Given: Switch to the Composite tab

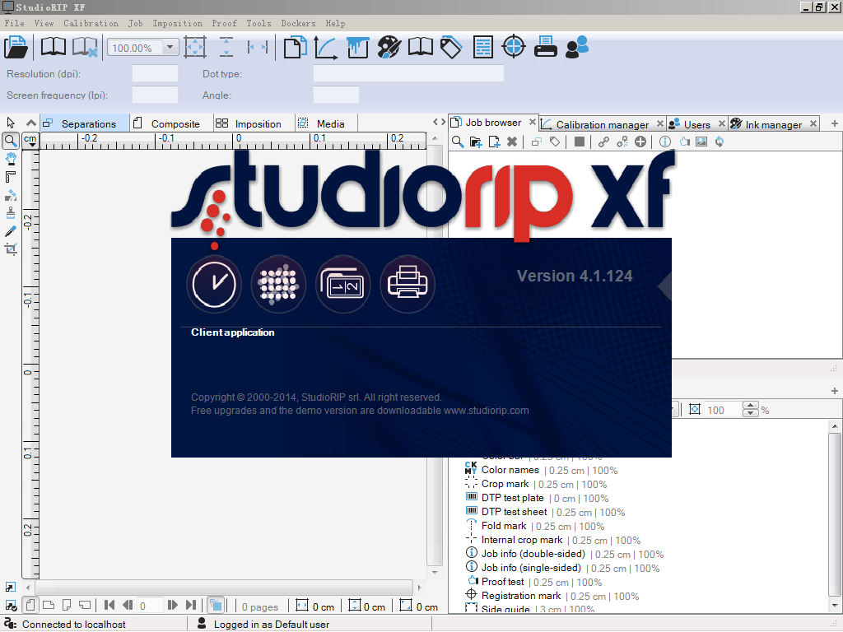Looking at the screenshot, I should 171,123.
